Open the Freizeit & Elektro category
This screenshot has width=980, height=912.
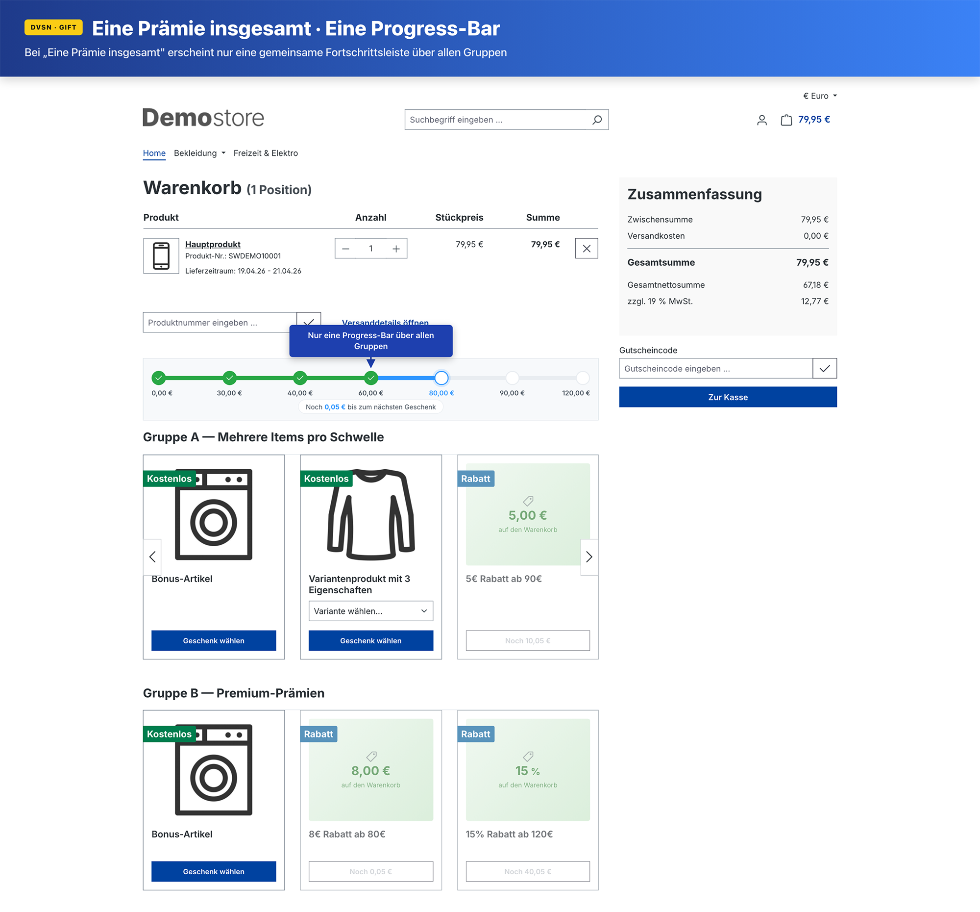(x=265, y=153)
